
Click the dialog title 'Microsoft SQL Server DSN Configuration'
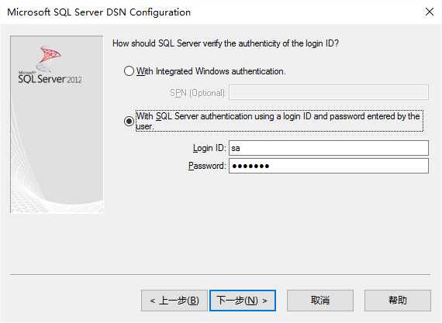point(99,12)
